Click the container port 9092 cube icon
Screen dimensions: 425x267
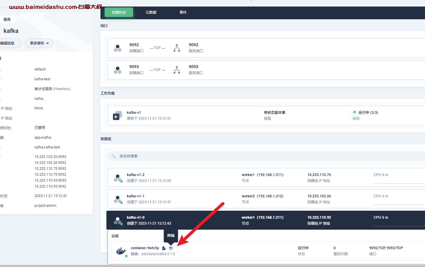tap(118, 48)
